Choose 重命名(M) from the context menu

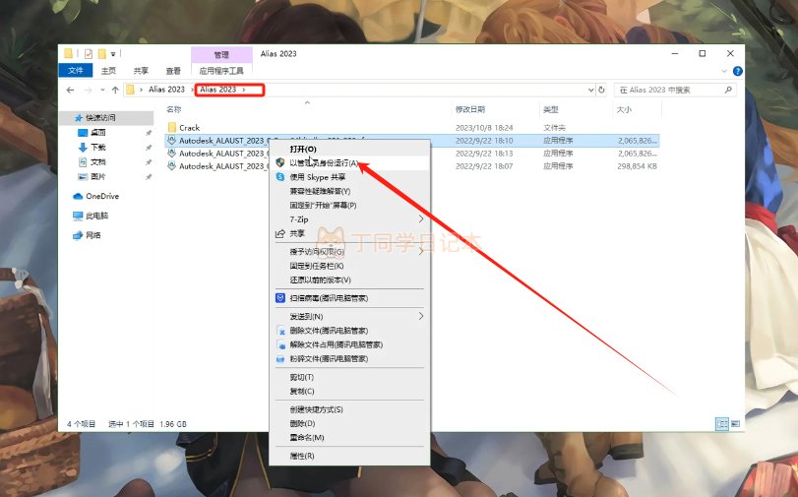click(x=349, y=437)
